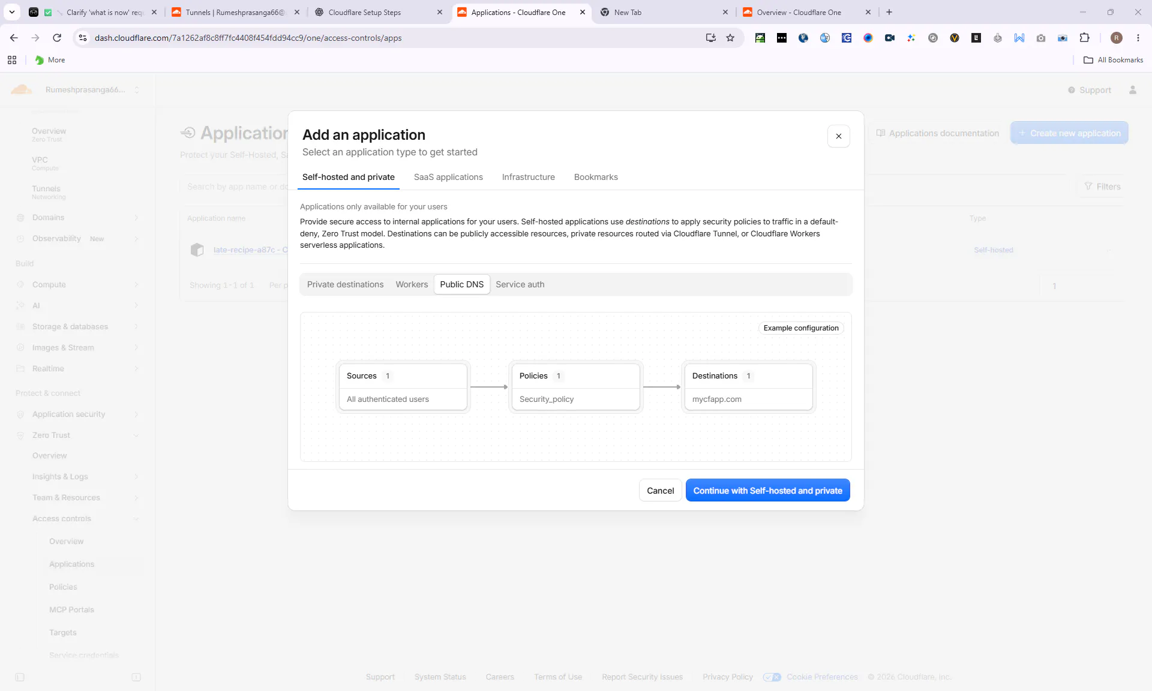View site information icon in address bar
Screen dimensions: 1152x691
83,38
